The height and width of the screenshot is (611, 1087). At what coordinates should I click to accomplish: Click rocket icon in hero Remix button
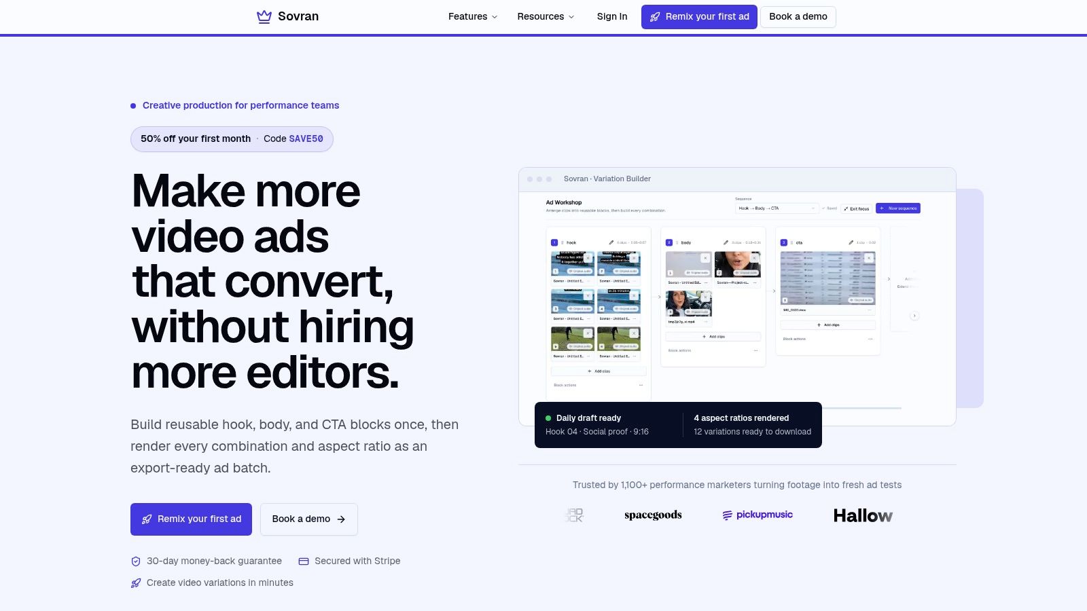[147, 519]
